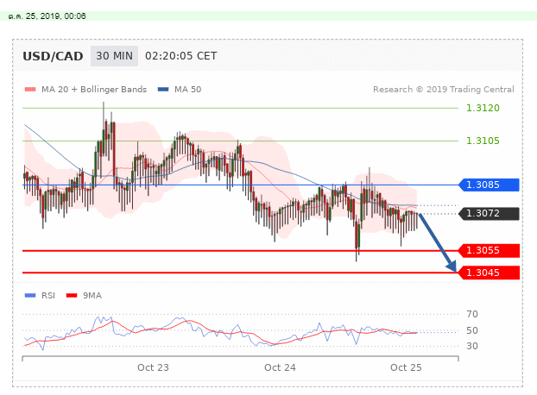
Task: Click the blue 1.3085 pivot price tag
Action: coord(489,185)
